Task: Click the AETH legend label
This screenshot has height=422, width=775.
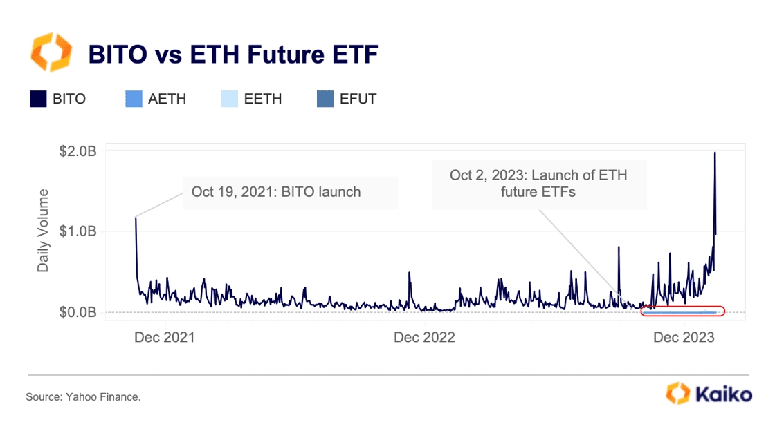Action: (167, 99)
